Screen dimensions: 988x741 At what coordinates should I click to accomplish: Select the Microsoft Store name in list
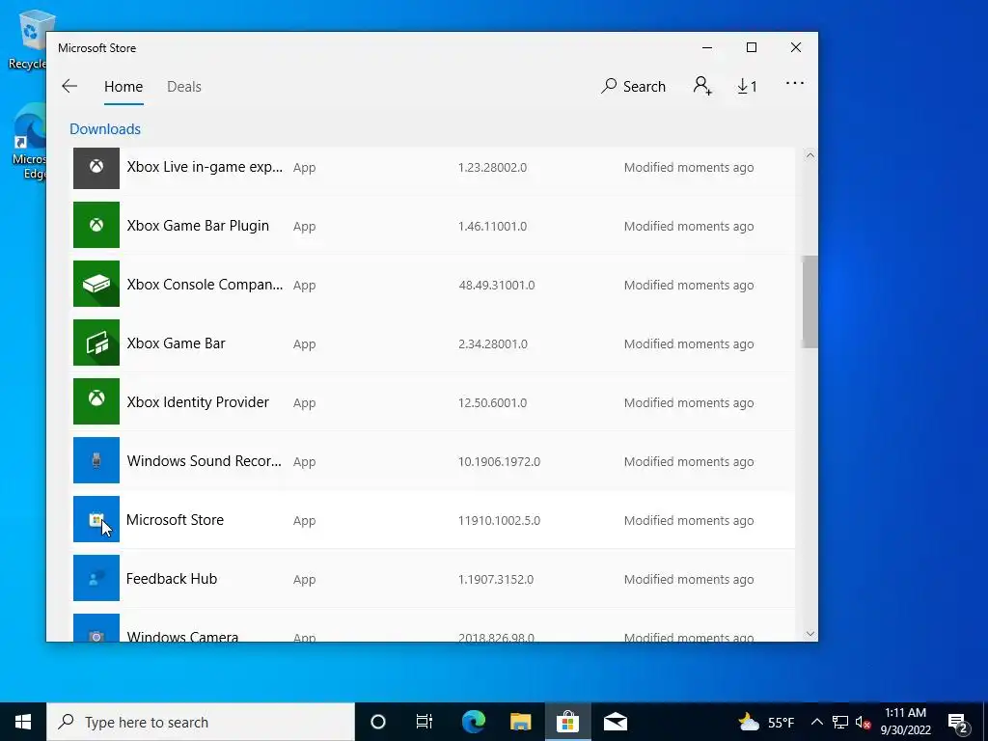coord(176,520)
